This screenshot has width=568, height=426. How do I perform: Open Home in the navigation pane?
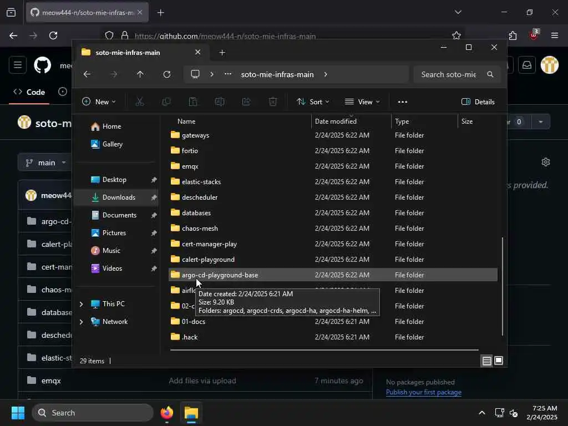pos(111,126)
